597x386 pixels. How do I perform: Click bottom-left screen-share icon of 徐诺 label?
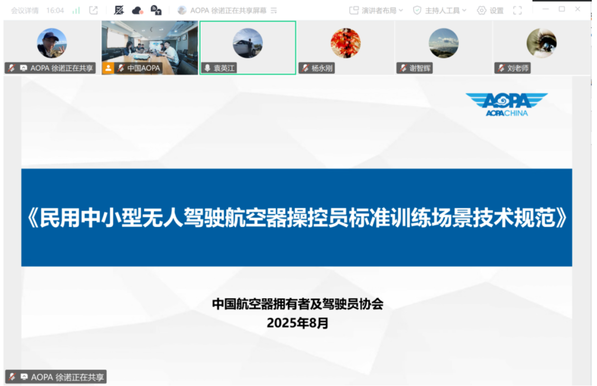click(x=24, y=377)
